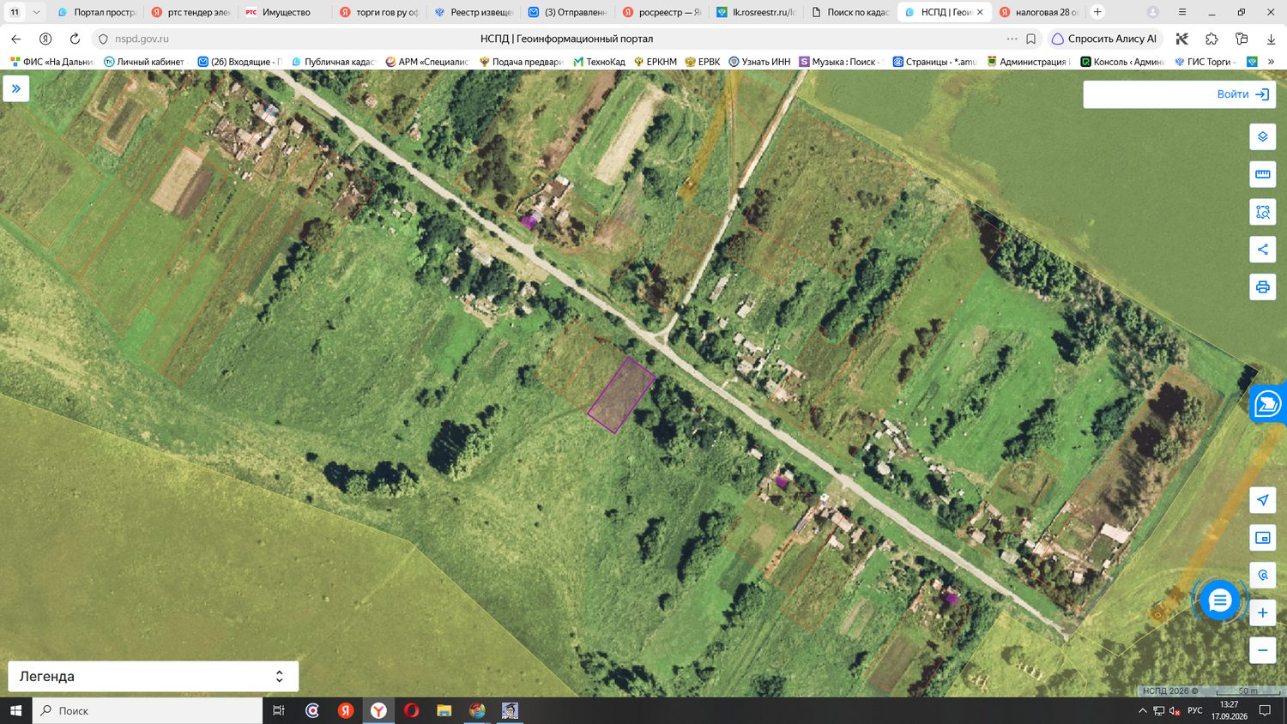This screenshot has height=724, width=1287.
Task: Expand the left sidebar panel
Action: tap(16, 88)
